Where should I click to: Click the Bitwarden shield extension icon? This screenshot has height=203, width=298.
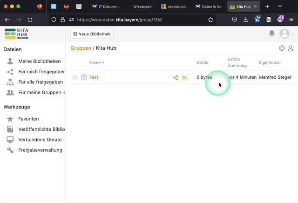[x=257, y=20]
